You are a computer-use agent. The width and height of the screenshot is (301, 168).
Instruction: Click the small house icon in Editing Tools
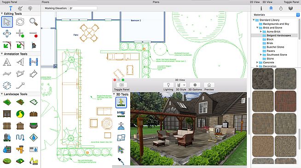point(34,45)
